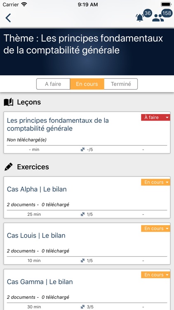The height and width of the screenshot is (310, 174).
Task: Tap the Leçons open book icon
Action: 9,102
